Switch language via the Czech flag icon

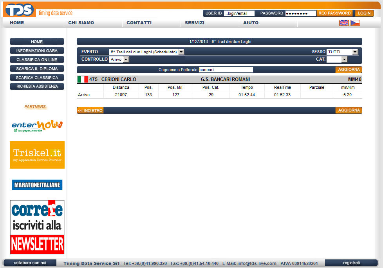[x=355, y=23]
